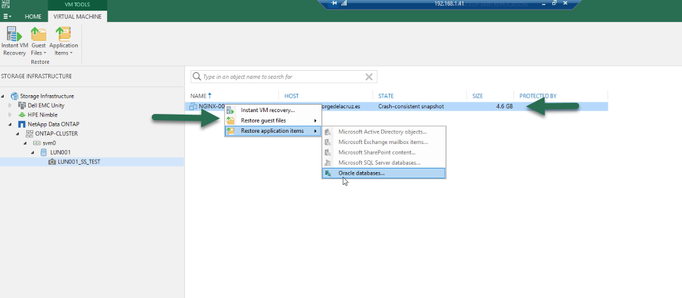The width and height of the screenshot is (682, 298).
Task: Collapse the svm0 node
Action: (25, 143)
